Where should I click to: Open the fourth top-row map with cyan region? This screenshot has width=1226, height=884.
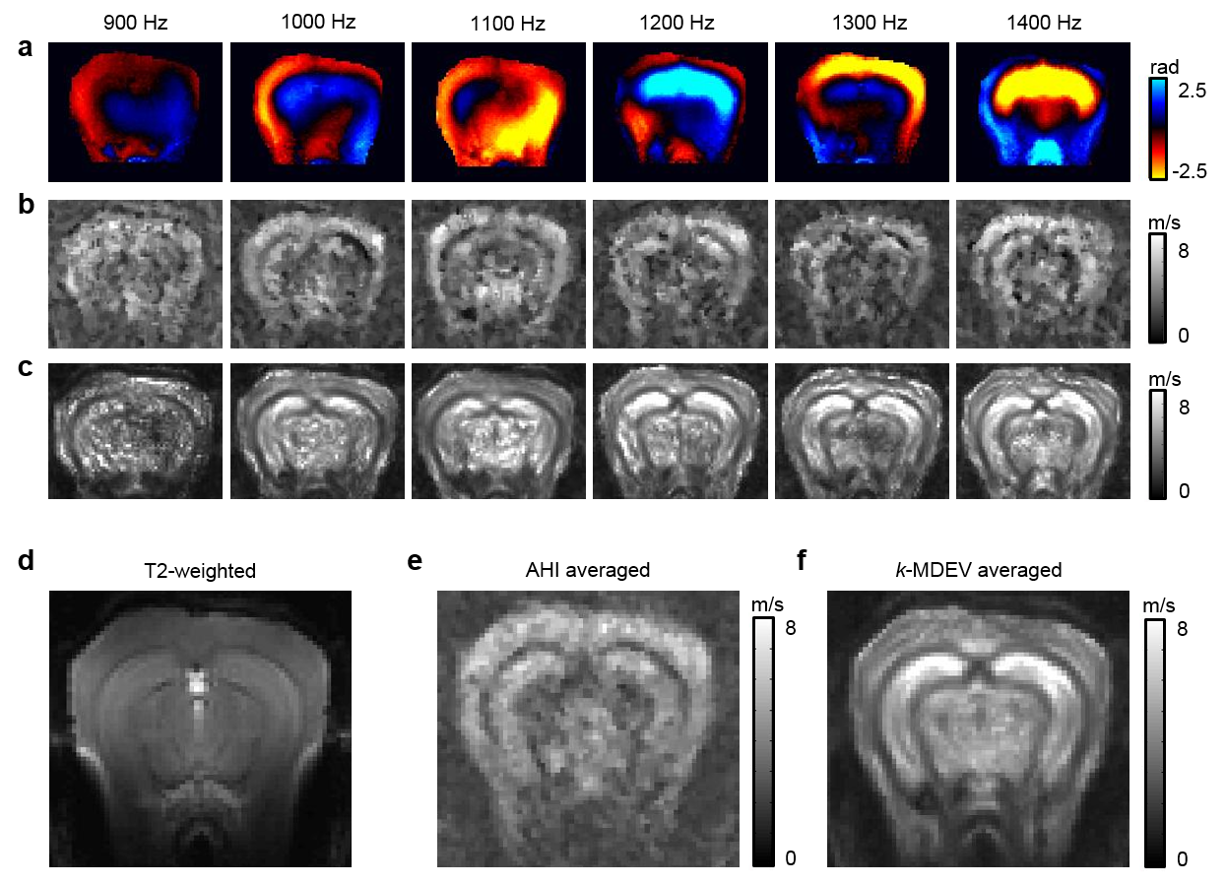click(679, 110)
